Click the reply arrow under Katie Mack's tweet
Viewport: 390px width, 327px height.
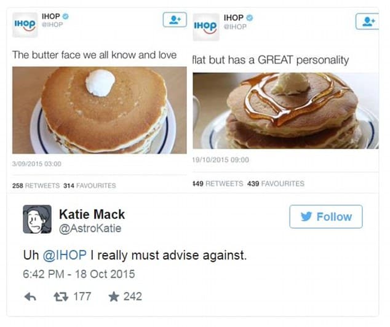30,296
